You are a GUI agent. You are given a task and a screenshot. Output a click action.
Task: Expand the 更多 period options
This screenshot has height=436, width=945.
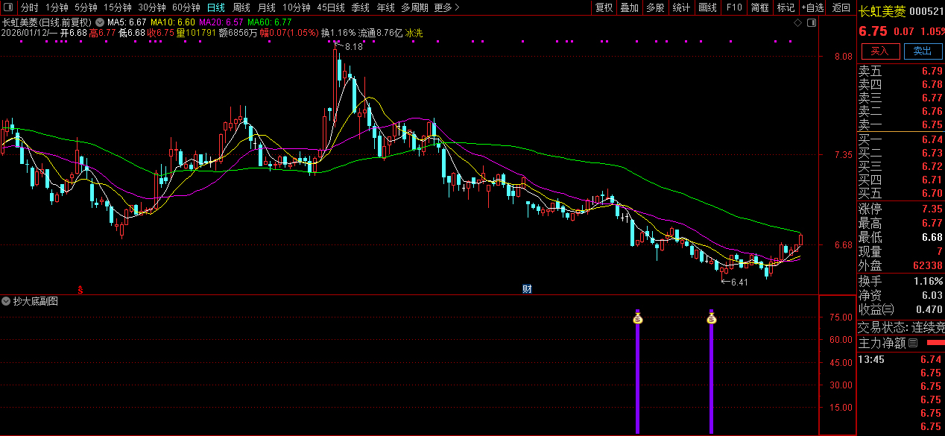(x=446, y=7)
